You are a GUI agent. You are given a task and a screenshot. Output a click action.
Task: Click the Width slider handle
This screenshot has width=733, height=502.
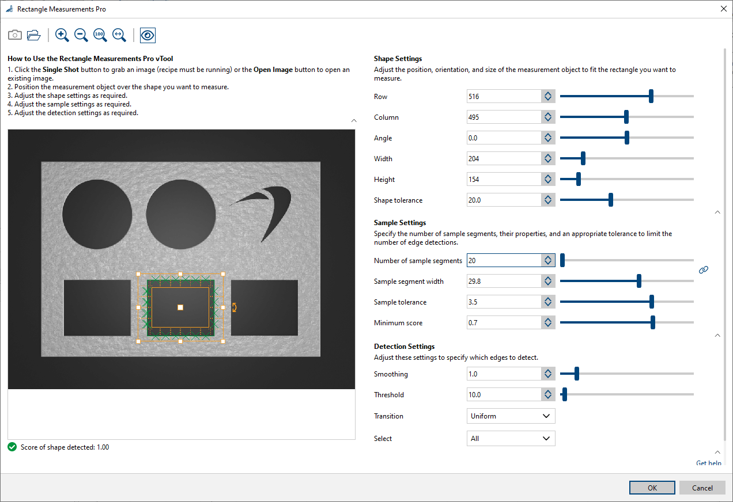click(x=583, y=158)
